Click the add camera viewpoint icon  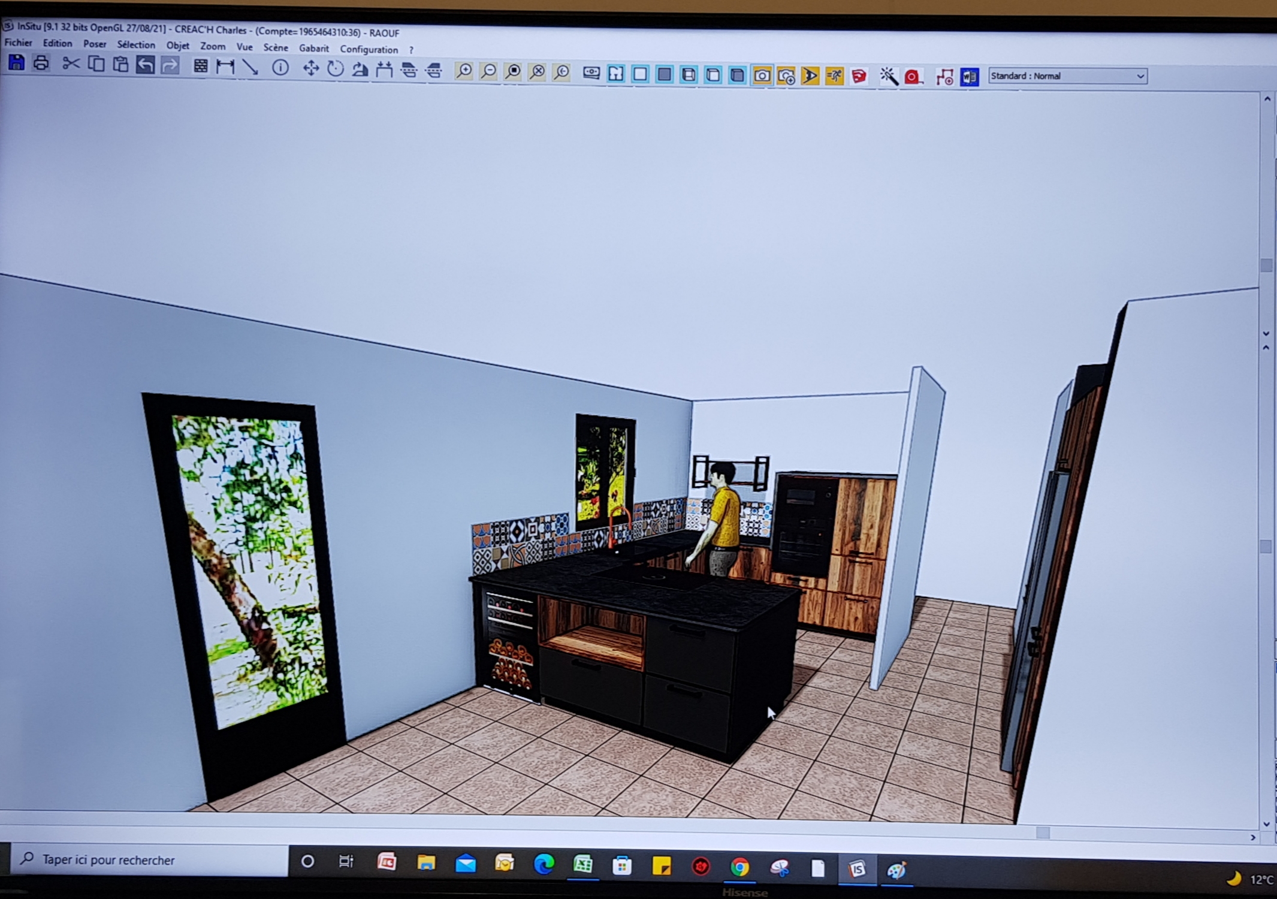(x=786, y=76)
